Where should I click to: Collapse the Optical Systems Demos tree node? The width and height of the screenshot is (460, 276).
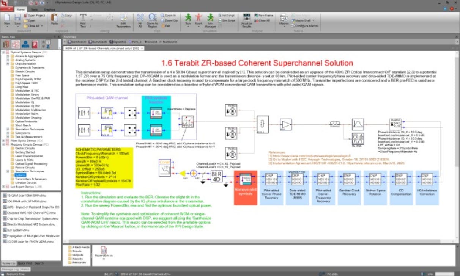tap(3, 52)
